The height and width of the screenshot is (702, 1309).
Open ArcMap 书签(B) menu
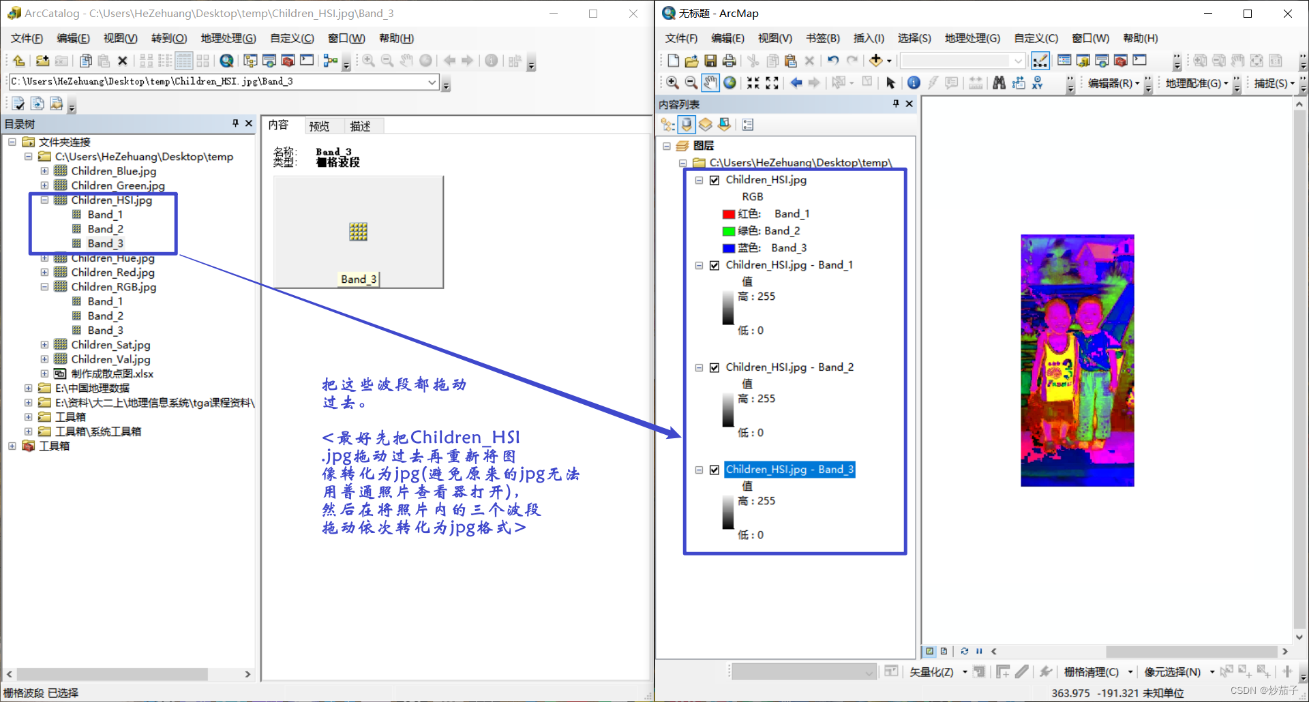pos(823,38)
